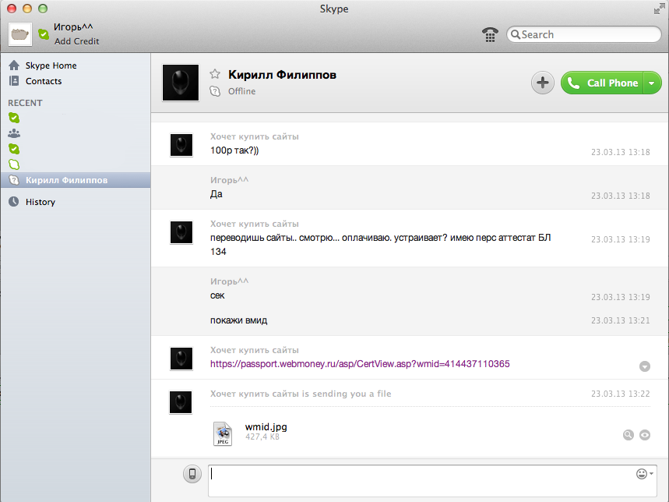The image size is (669, 502).
Task: Click the Skype Home house icon
Action: coord(14,65)
